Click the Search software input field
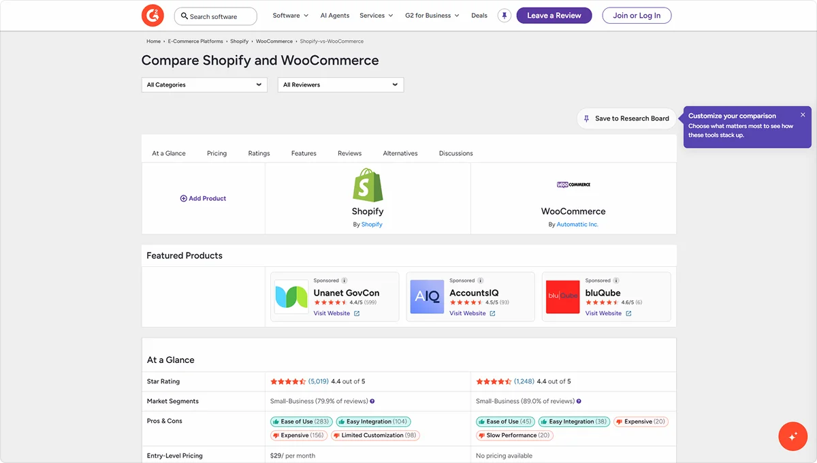The height and width of the screenshot is (463, 817). point(216,16)
